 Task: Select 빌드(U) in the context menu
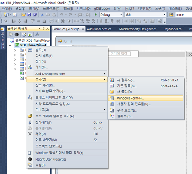tap(67, 50)
